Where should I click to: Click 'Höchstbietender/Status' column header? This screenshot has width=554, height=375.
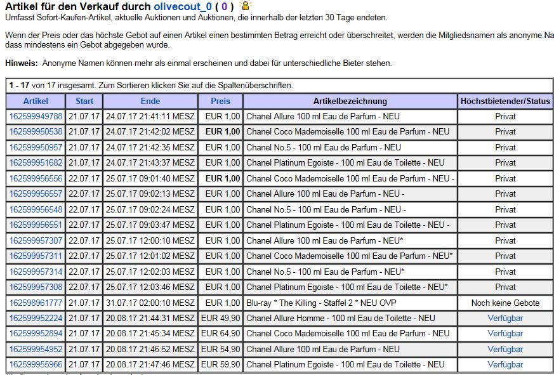tap(505, 101)
